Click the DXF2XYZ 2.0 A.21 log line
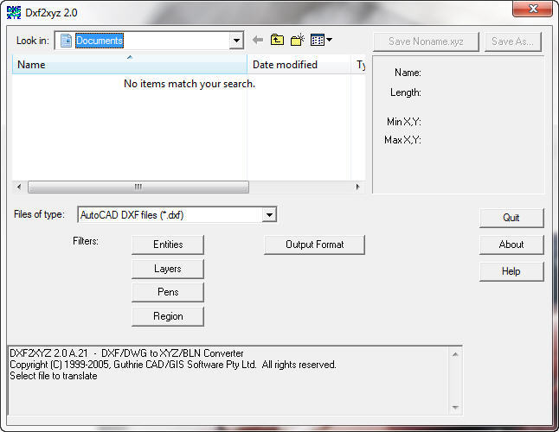Image resolution: width=559 pixels, height=432 pixels. 126,353
